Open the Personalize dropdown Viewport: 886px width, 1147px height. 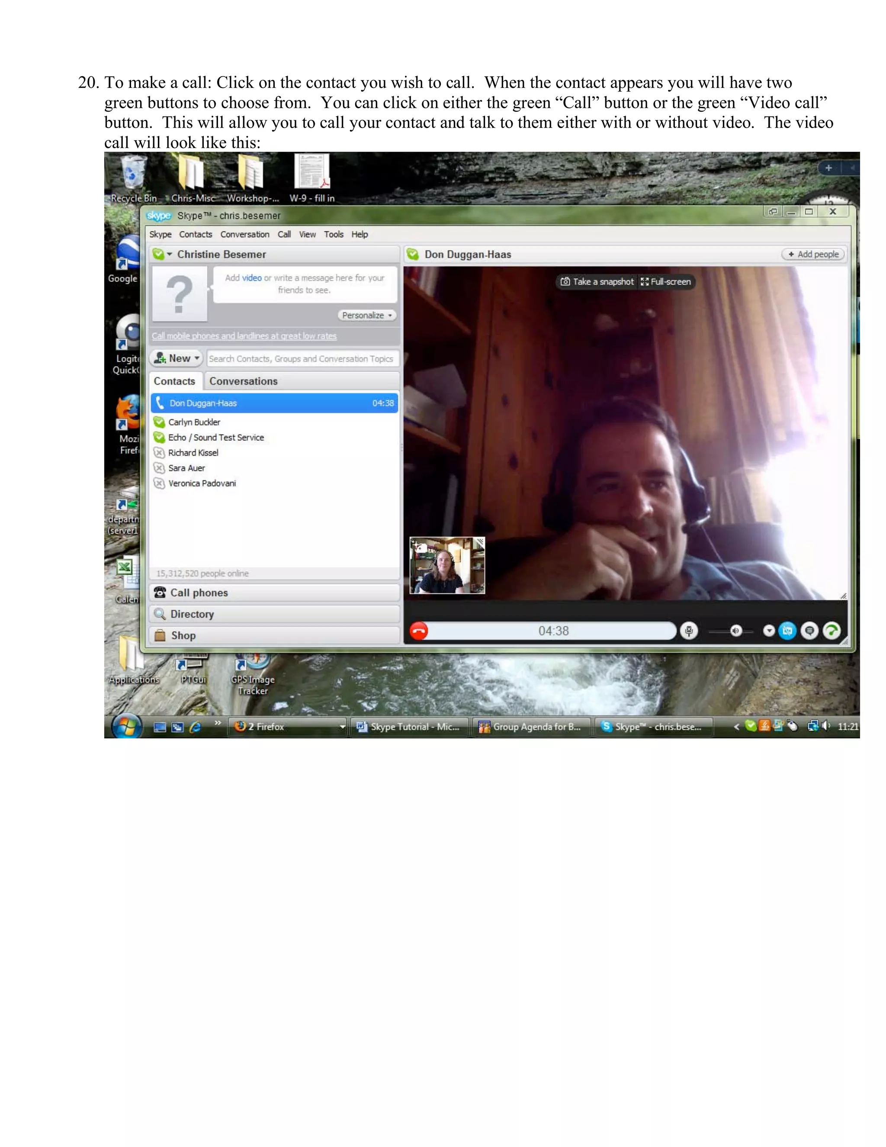pos(366,316)
